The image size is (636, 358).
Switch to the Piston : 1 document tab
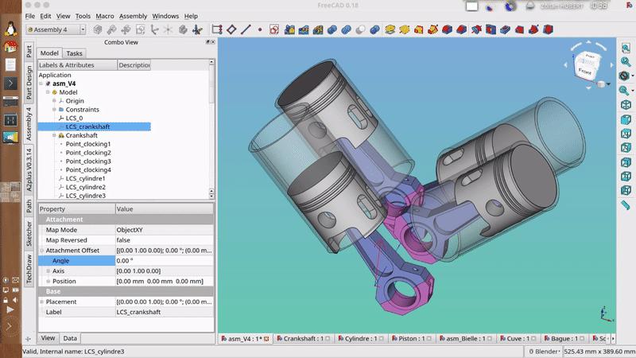(412, 338)
